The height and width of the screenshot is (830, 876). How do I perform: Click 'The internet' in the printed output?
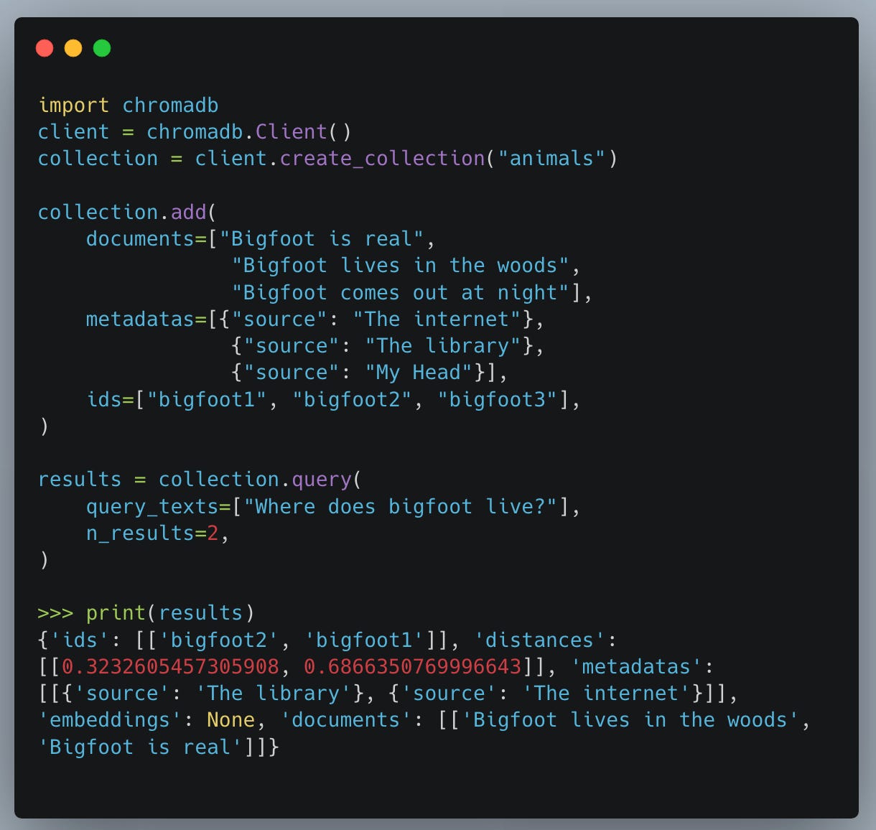(x=606, y=694)
